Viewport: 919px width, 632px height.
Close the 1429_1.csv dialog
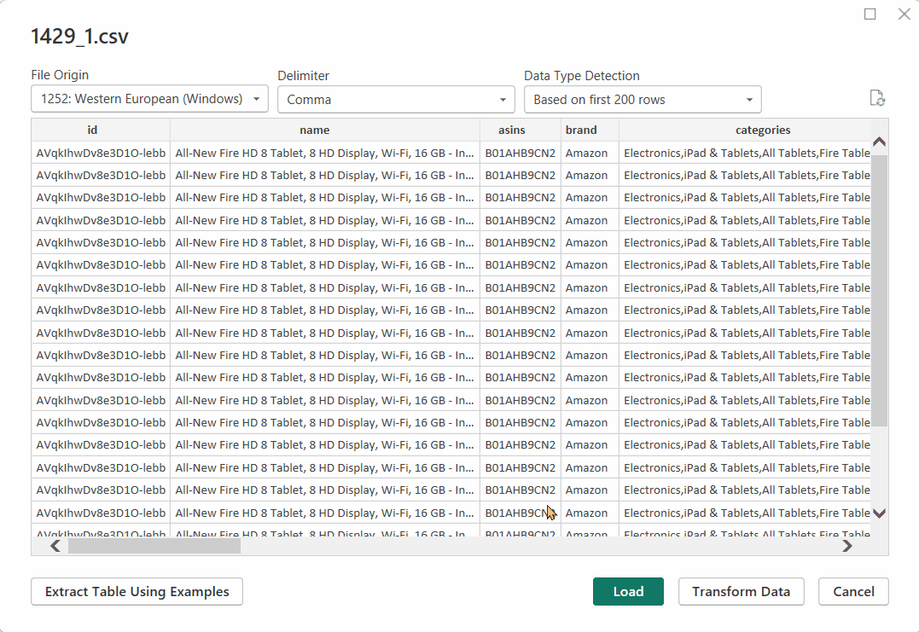point(904,14)
